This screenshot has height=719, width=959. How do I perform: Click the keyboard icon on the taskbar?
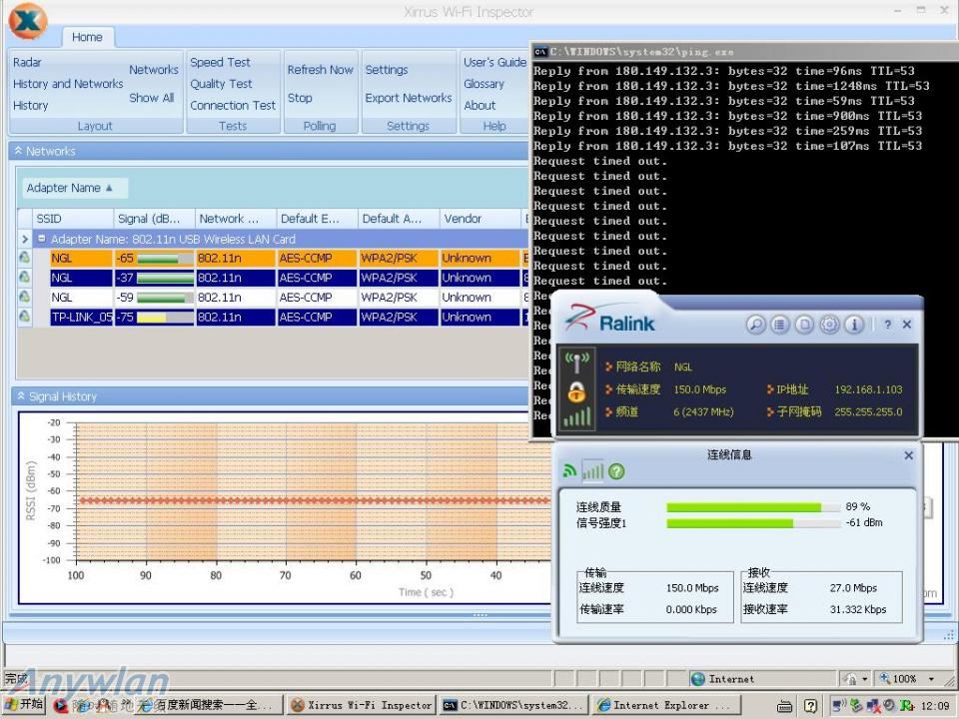[785, 706]
